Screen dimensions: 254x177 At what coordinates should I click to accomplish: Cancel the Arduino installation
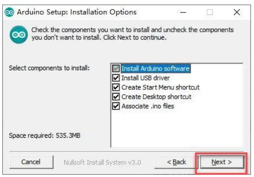(31, 162)
